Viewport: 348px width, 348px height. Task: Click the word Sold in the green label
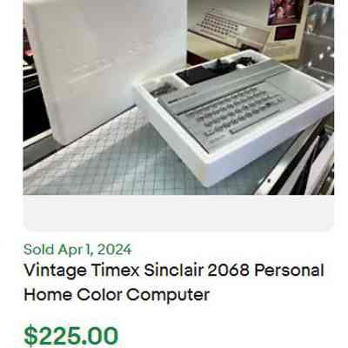coord(39,250)
